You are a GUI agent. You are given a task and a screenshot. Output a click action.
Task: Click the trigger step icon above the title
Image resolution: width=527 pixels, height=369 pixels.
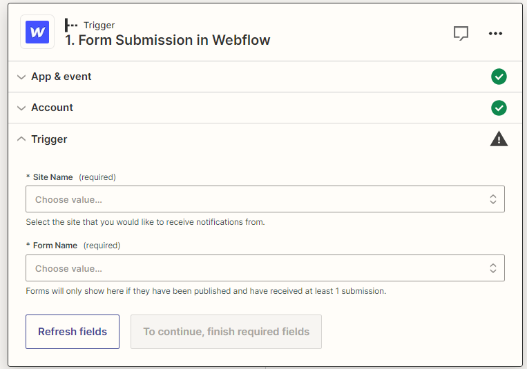[x=71, y=26]
